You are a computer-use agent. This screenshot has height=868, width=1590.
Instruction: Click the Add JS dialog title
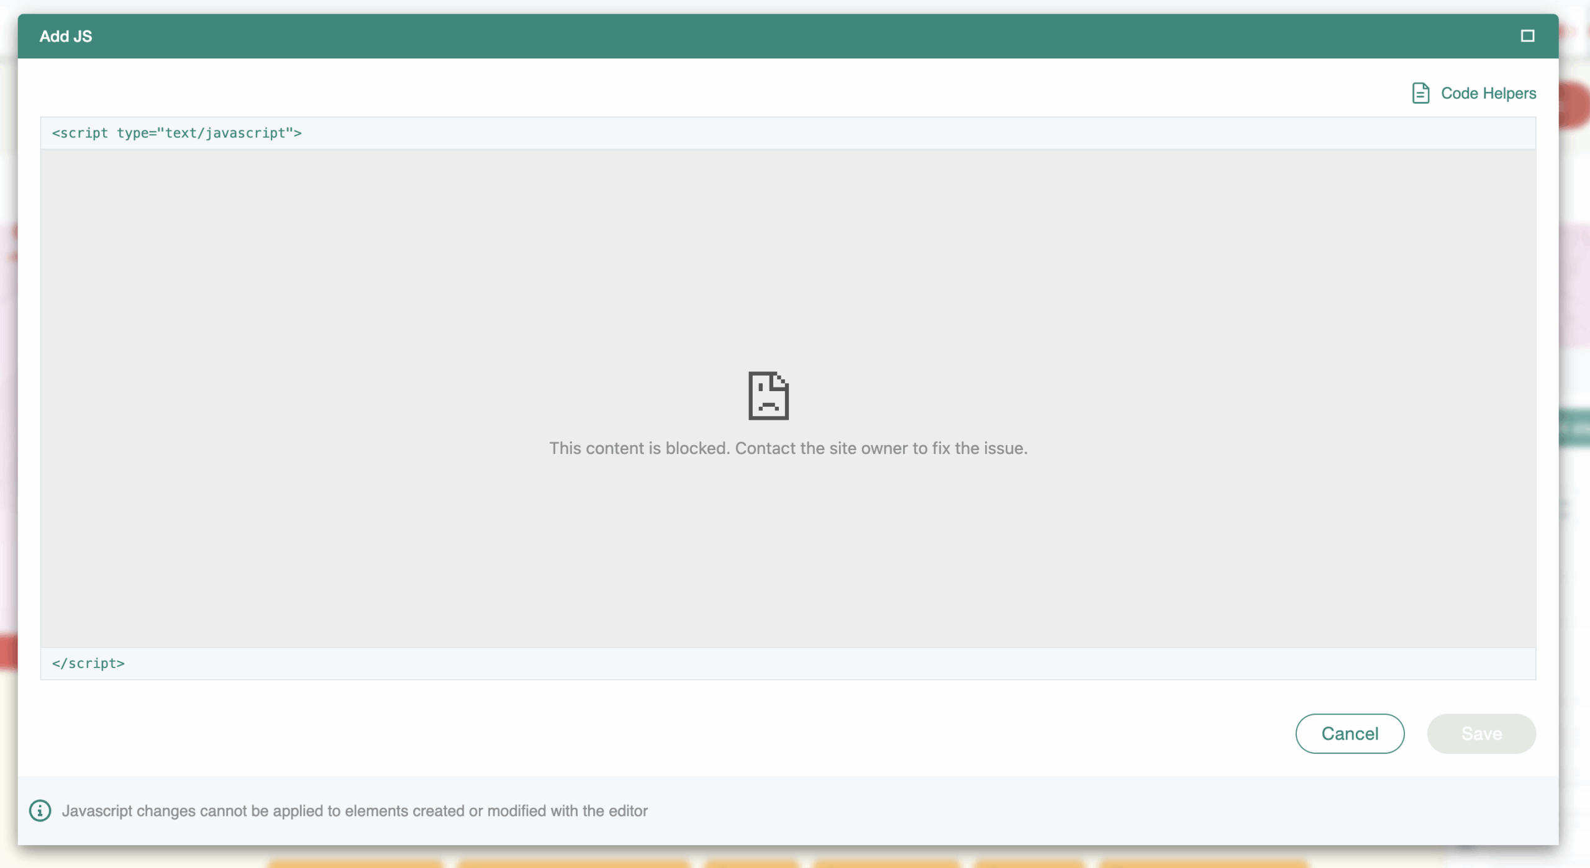click(x=66, y=36)
